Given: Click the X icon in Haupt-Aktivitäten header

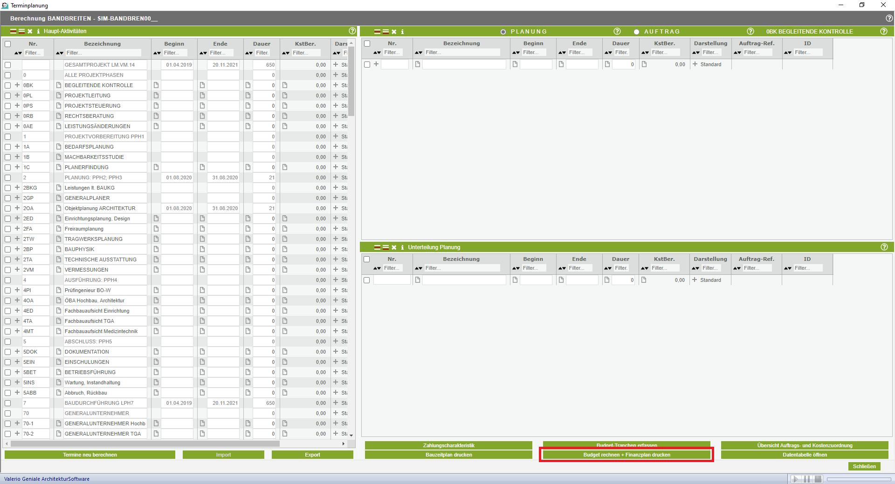Looking at the screenshot, I should point(30,31).
